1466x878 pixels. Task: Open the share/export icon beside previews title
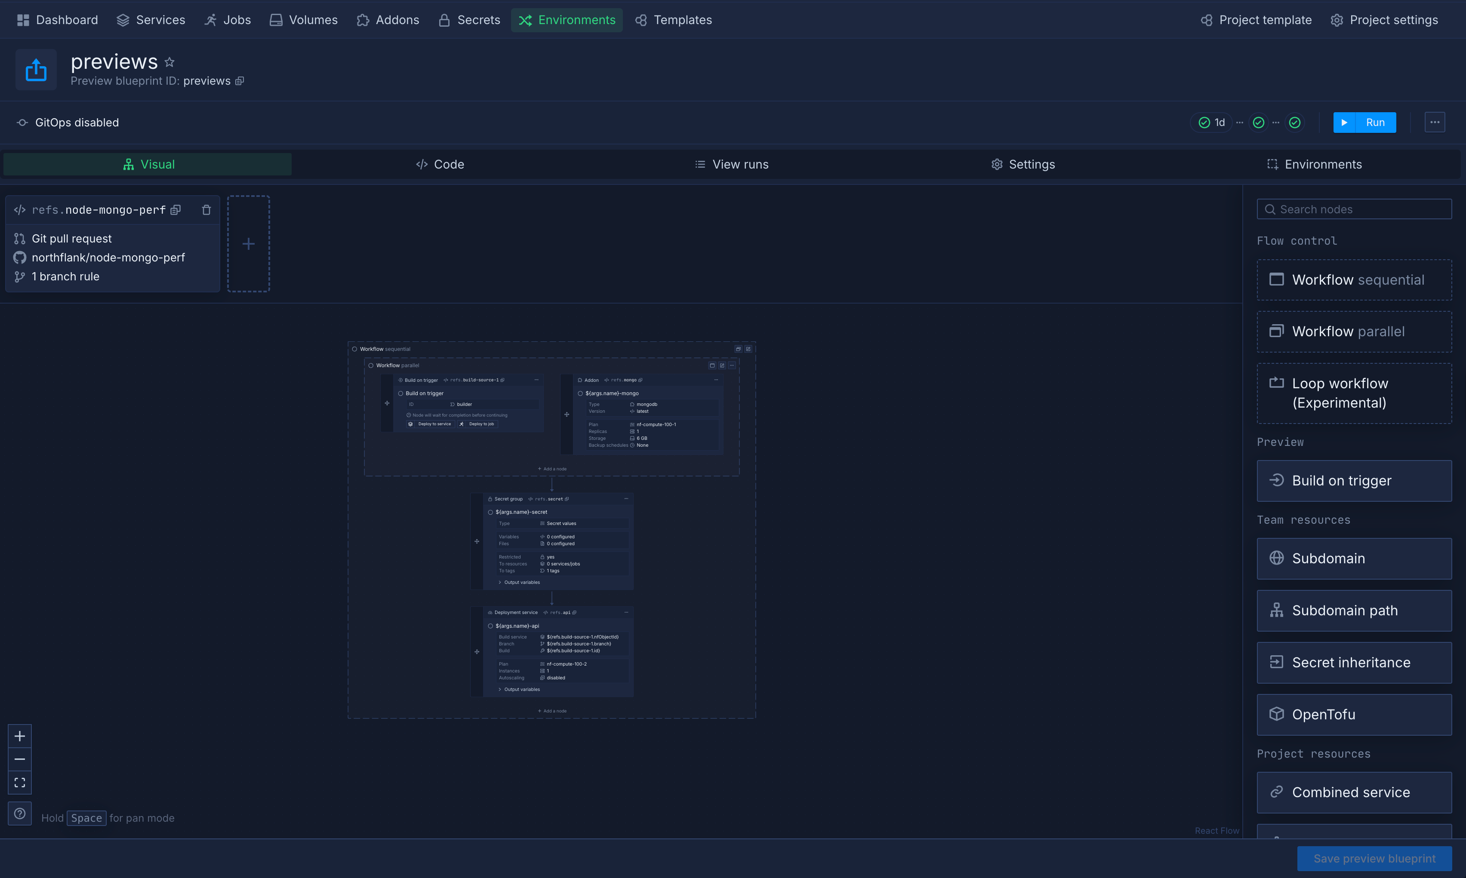36,69
